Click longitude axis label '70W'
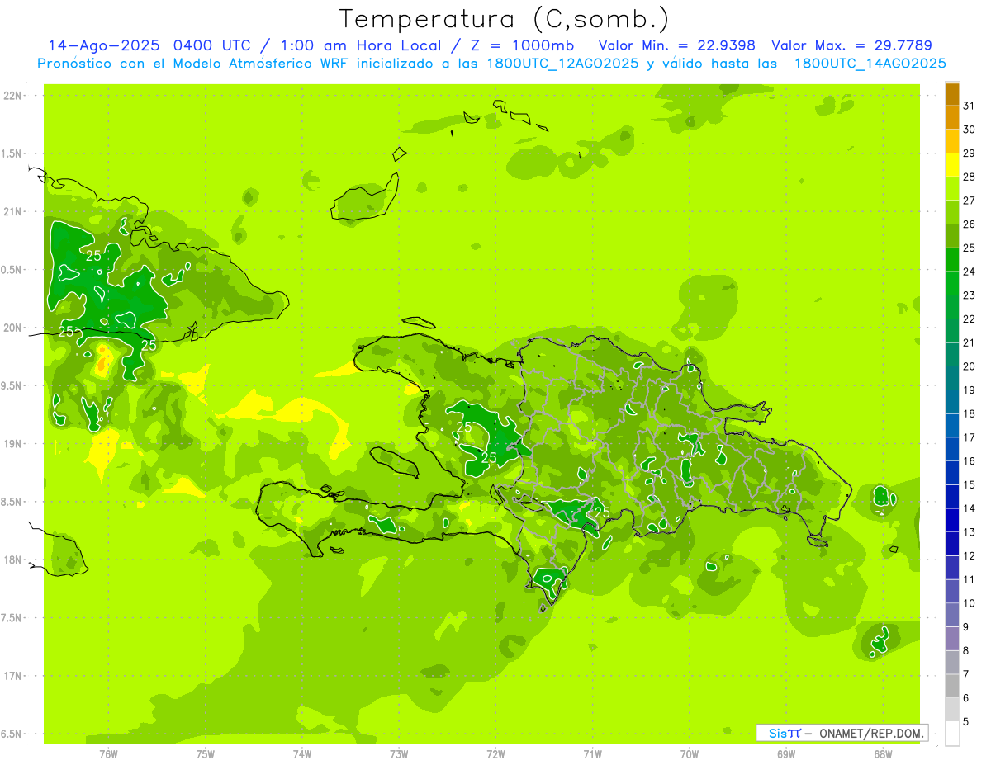This screenshot has width=991, height=765. (690, 754)
